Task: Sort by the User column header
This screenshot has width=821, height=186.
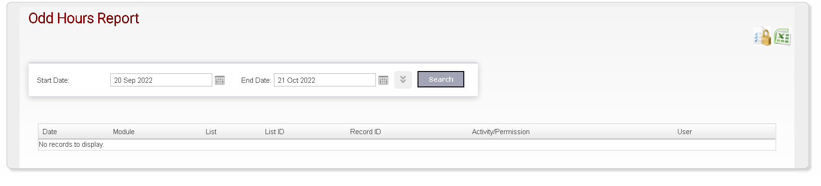Action: [684, 132]
